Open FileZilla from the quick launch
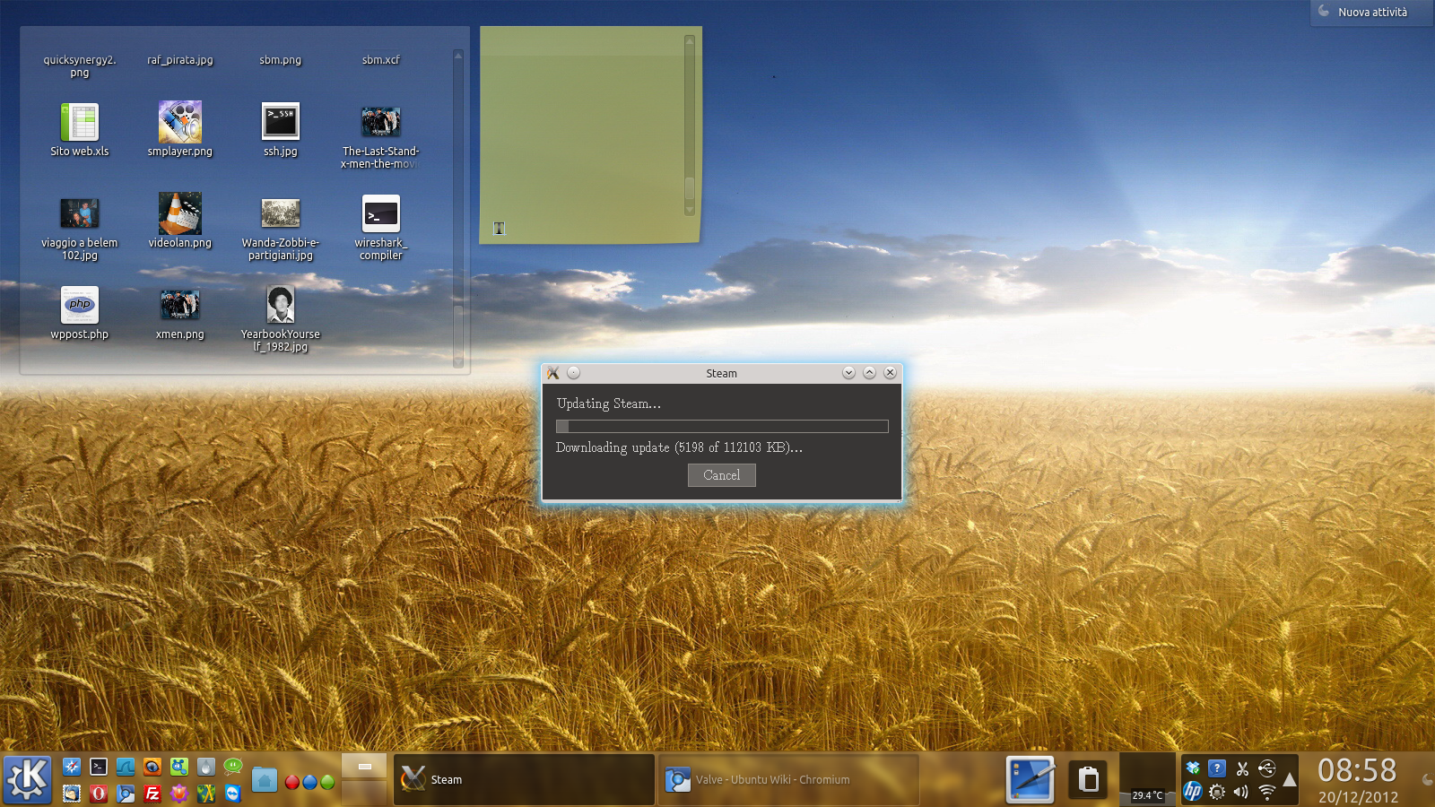Image resolution: width=1435 pixels, height=807 pixels. (152, 794)
